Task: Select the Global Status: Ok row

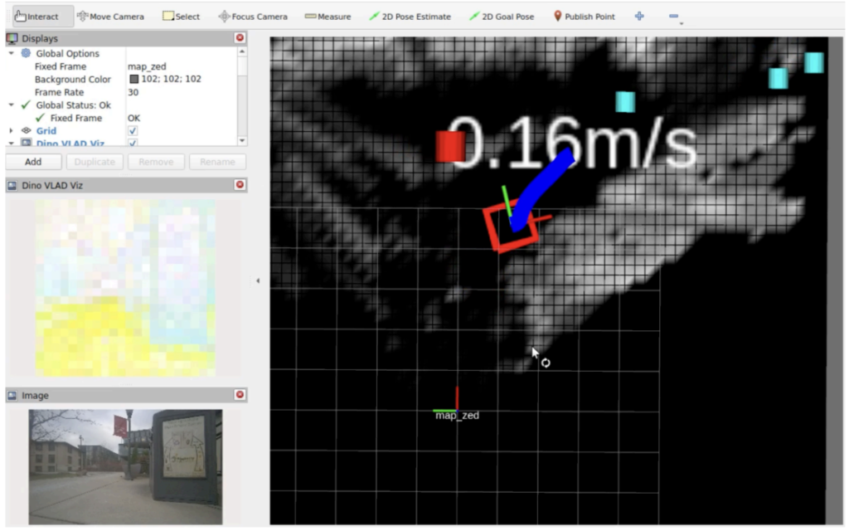Action: pos(121,105)
